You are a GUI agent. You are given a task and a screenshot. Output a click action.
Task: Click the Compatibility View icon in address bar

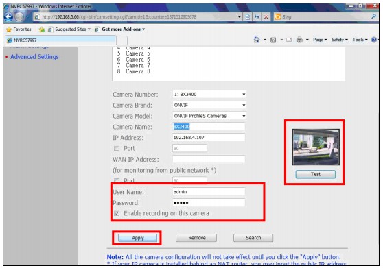coord(248,17)
